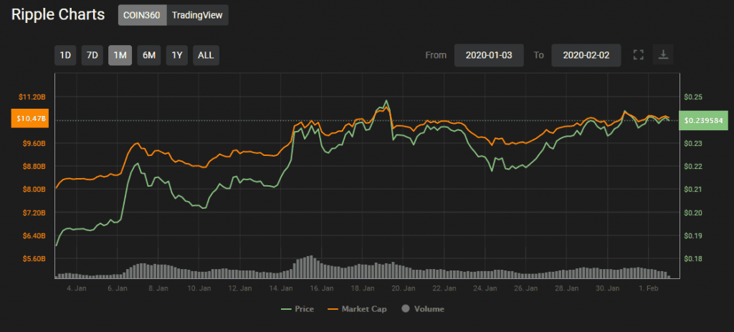The width and height of the screenshot is (734, 332).
Task: Switch to the TradingView tab
Action: (x=198, y=15)
